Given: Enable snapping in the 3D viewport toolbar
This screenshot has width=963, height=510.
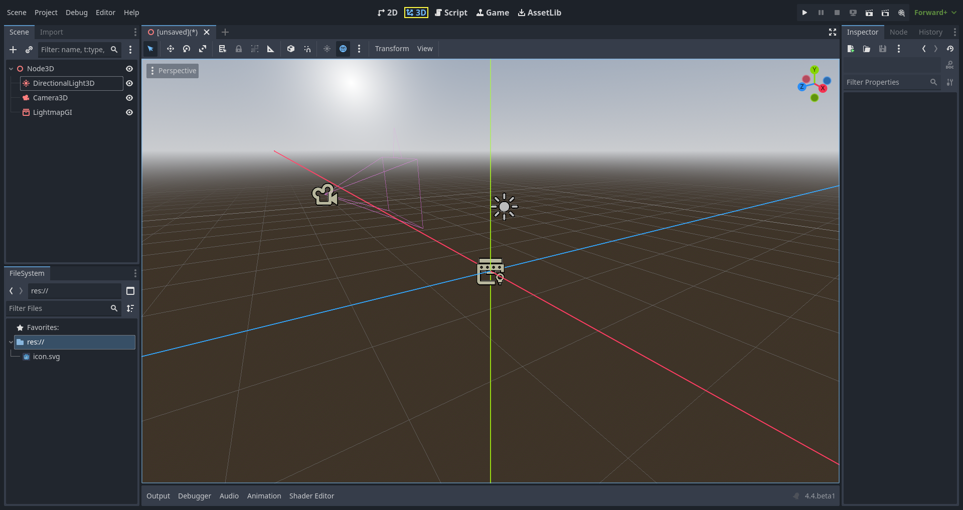Looking at the screenshot, I should pos(307,49).
